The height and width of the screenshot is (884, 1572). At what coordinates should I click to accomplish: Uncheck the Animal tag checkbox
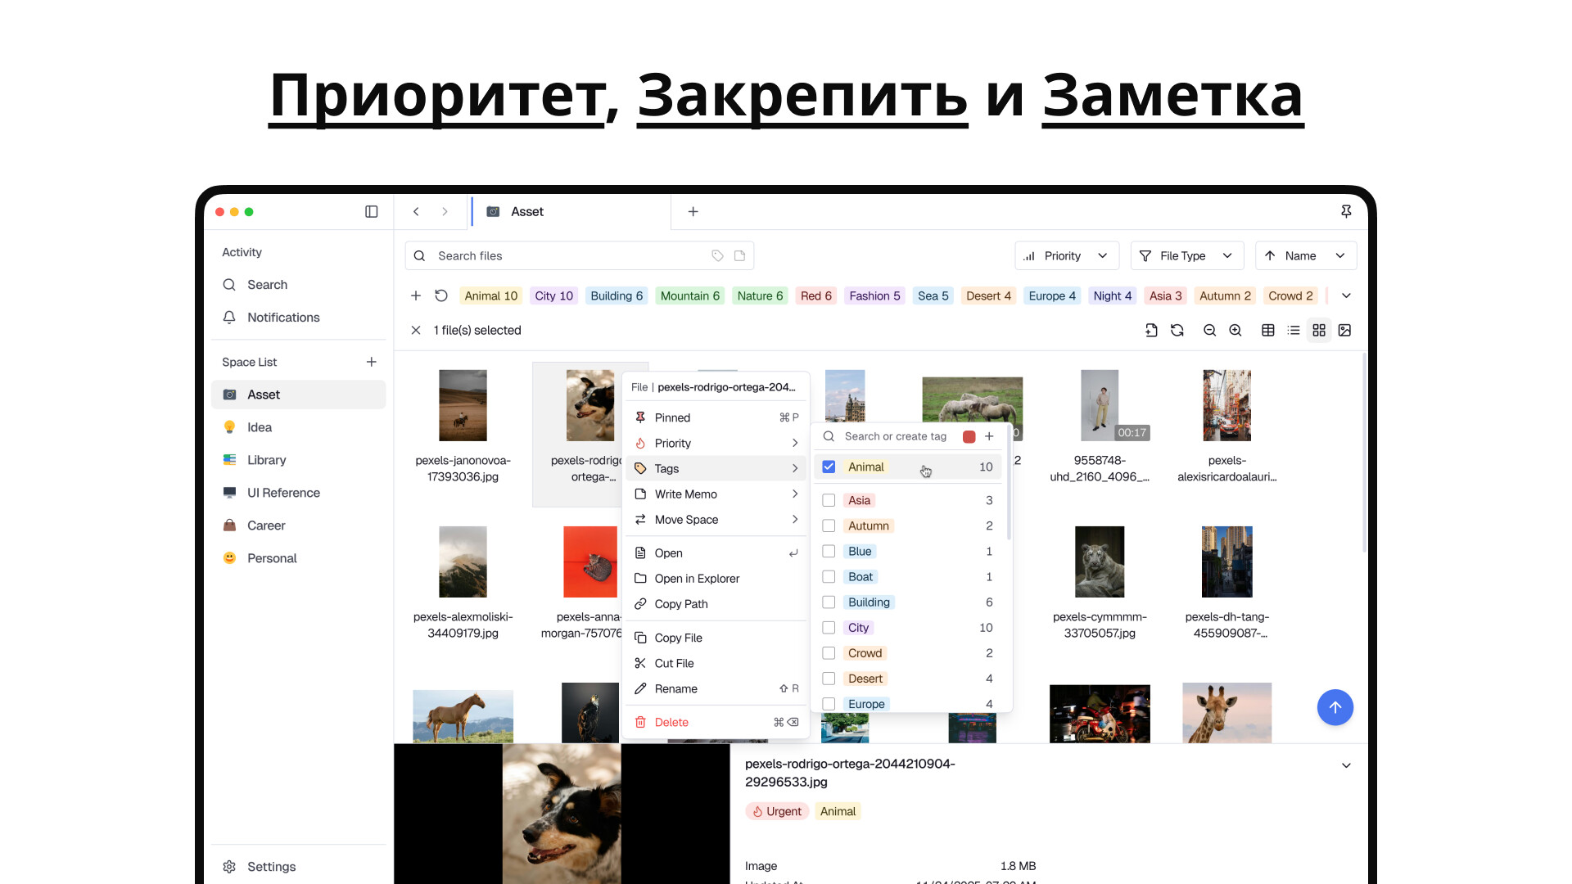(x=829, y=467)
